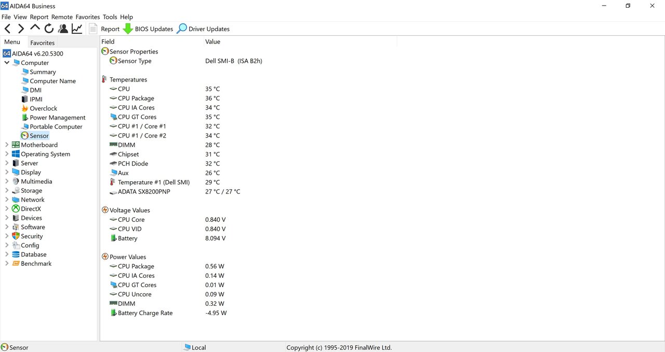Select the Sensor Type row
This screenshot has width=665, height=352.
(x=186, y=61)
